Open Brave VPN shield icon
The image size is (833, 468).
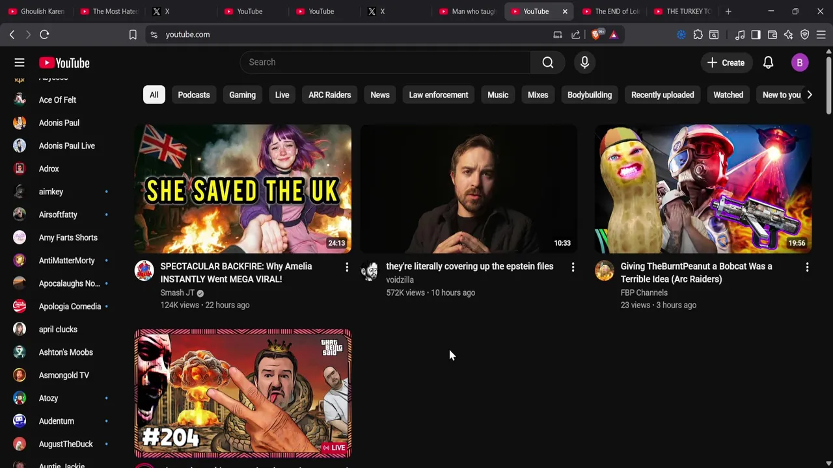(x=805, y=34)
